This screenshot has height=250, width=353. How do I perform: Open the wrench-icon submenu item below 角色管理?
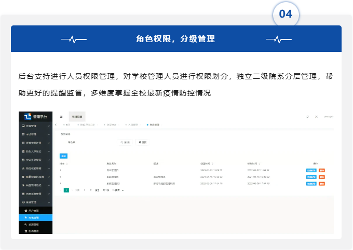[32, 224]
